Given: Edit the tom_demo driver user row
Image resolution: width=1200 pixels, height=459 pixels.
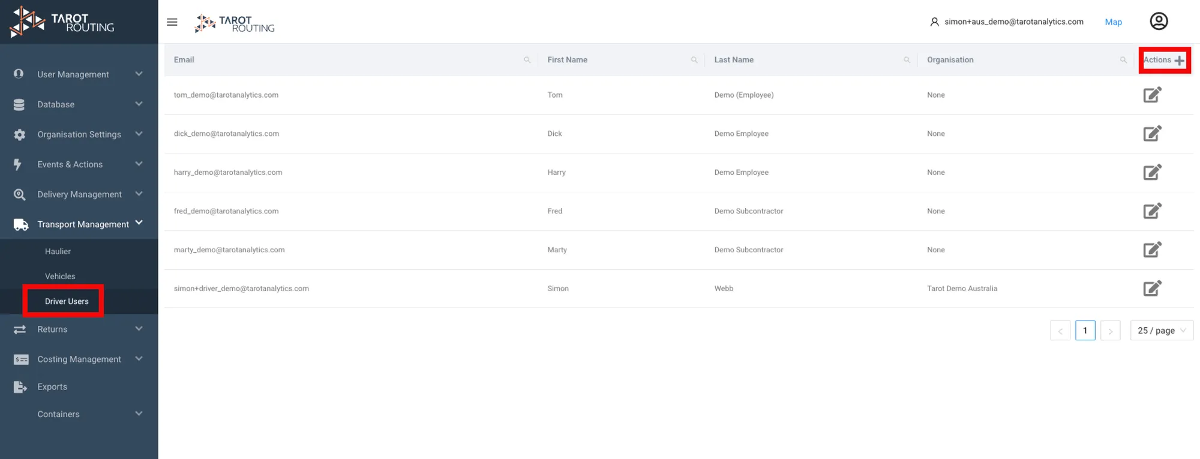Looking at the screenshot, I should click(1152, 95).
